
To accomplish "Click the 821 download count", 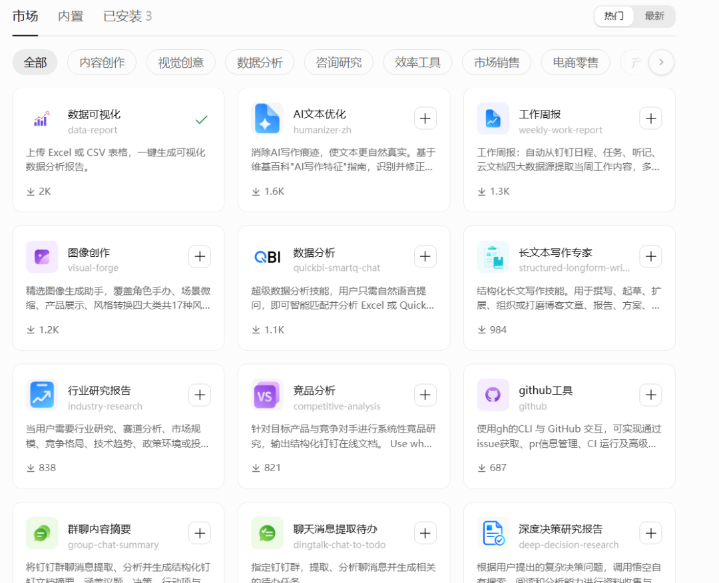I will coord(266,468).
